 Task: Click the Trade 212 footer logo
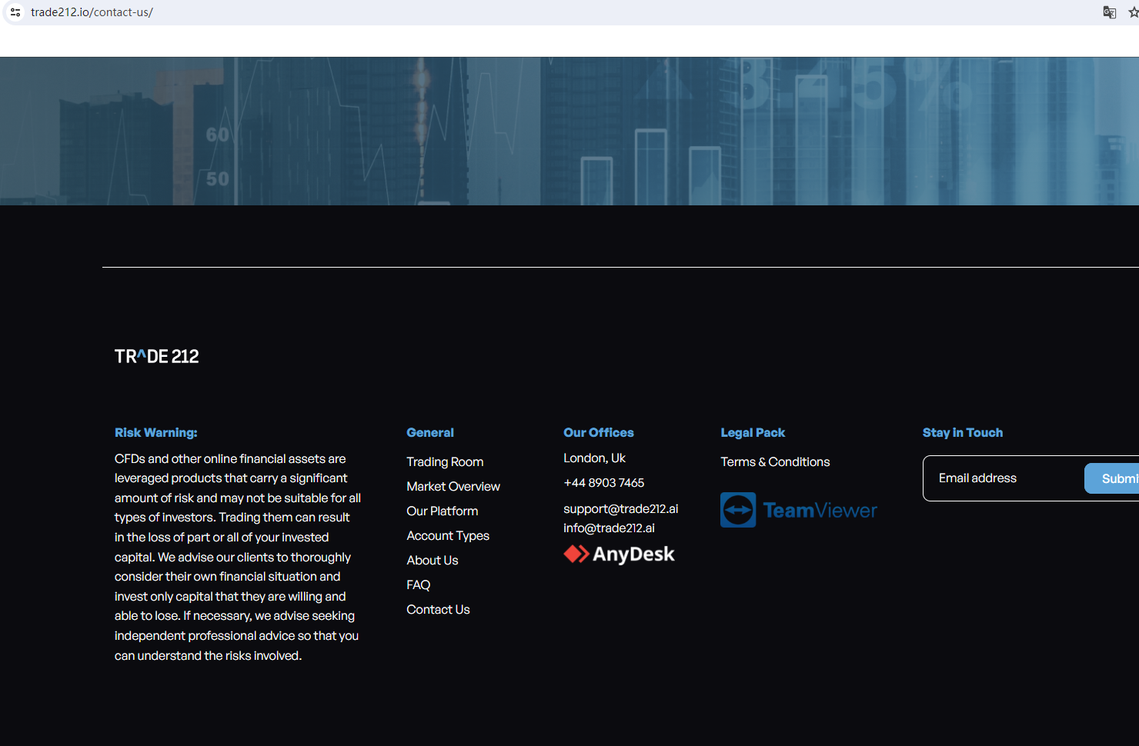coord(156,357)
